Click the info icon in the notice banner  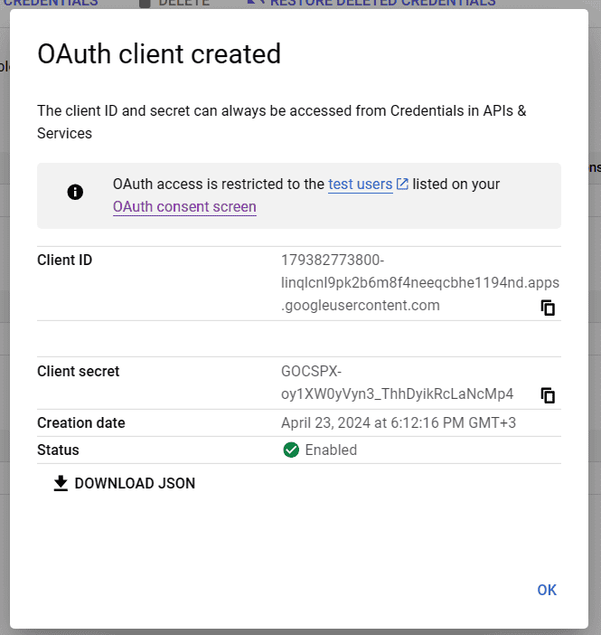point(75,192)
